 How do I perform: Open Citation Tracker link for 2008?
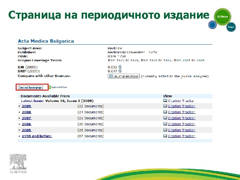(x=182, y=112)
